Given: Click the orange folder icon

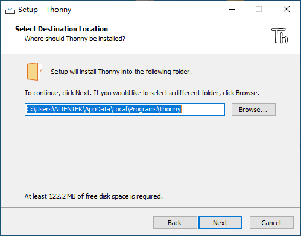Looking at the screenshot, I should 34,72.
